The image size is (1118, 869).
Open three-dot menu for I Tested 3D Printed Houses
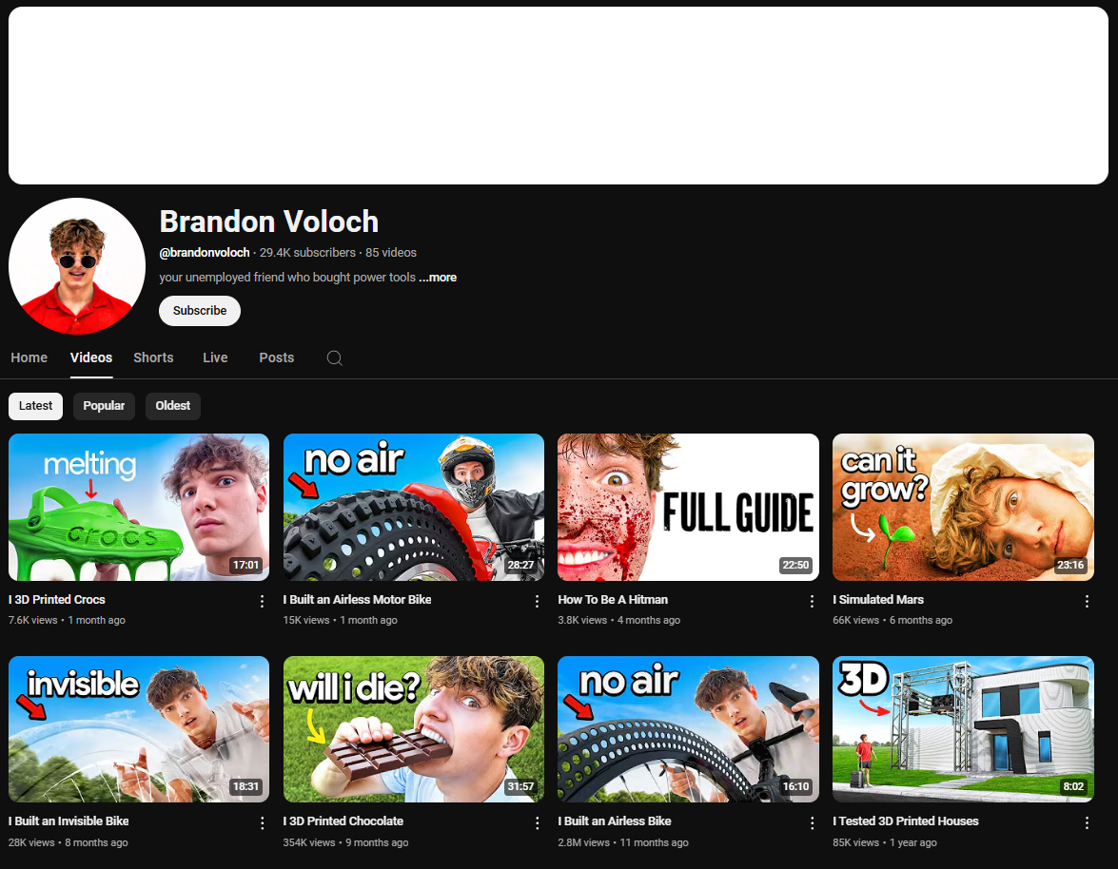tap(1087, 822)
